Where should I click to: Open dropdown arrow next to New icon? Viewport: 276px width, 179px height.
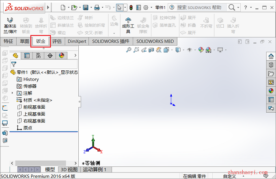[69, 7]
